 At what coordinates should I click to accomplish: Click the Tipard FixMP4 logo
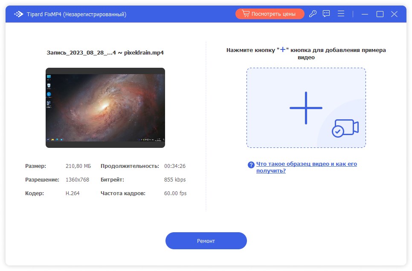pyautogui.click(x=18, y=14)
